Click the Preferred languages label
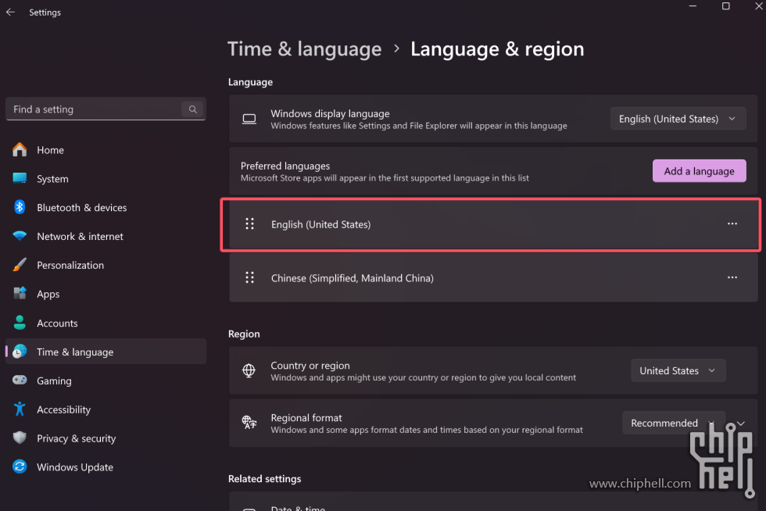The image size is (766, 511). click(x=285, y=166)
